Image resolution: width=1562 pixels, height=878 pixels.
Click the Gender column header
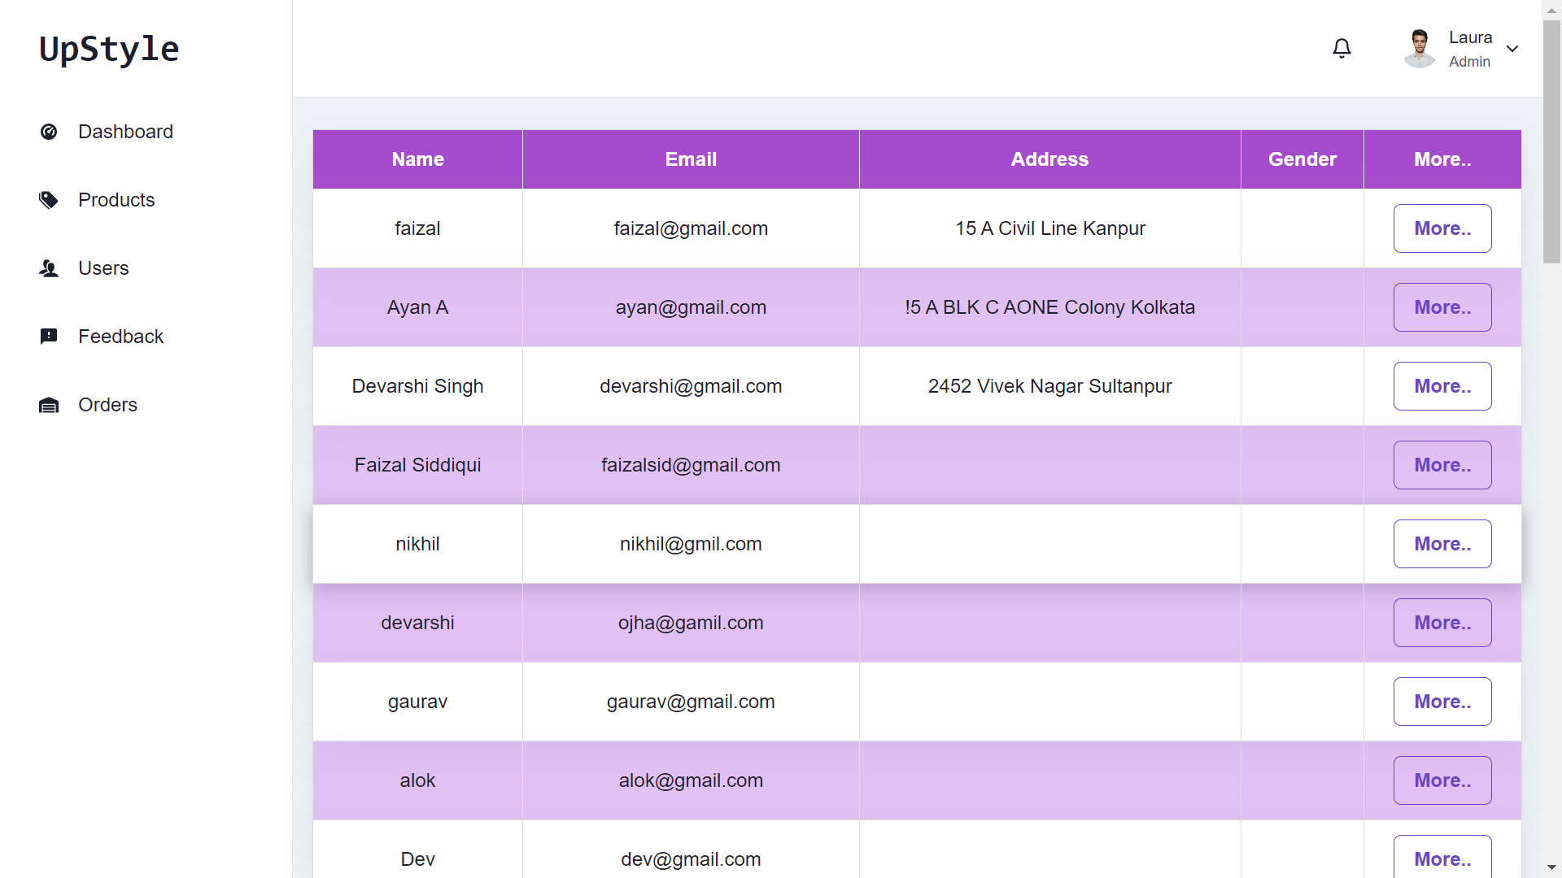[1301, 159]
